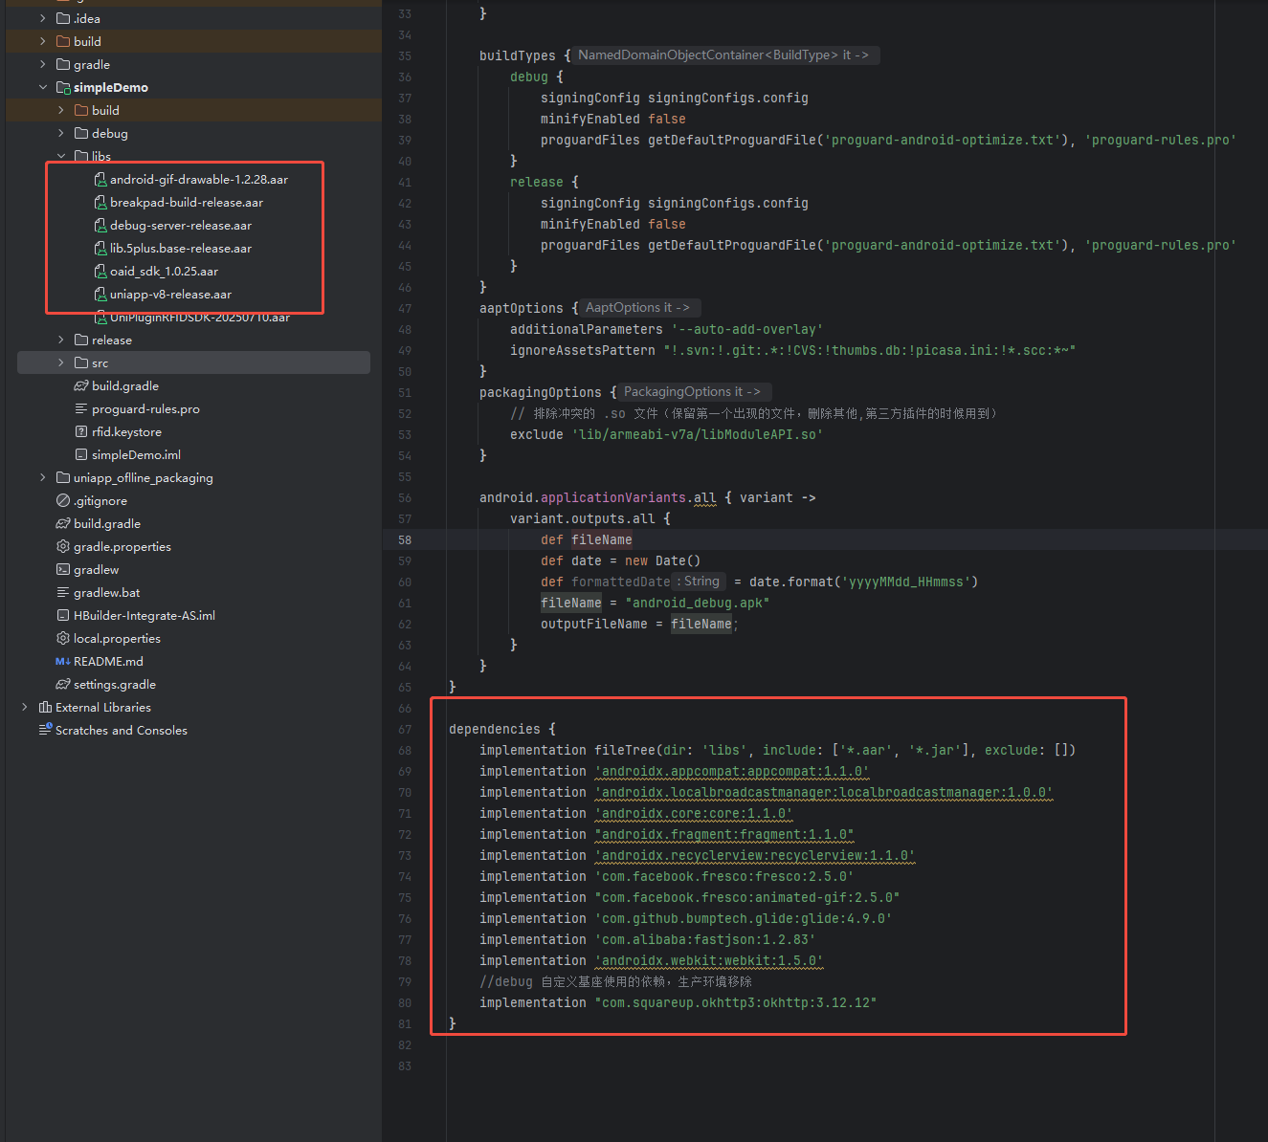Expand the src folder chevron
This screenshot has height=1142, width=1268.
(x=60, y=362)
